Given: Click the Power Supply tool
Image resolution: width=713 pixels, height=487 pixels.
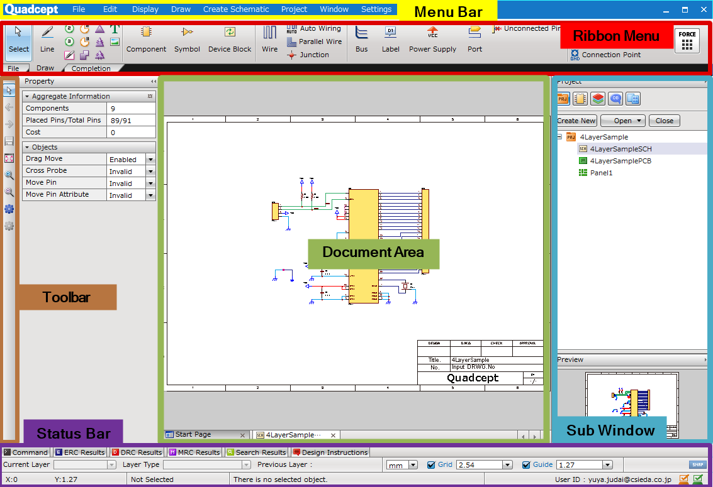Looking at the screenshot, I should (x=432, y=39).
